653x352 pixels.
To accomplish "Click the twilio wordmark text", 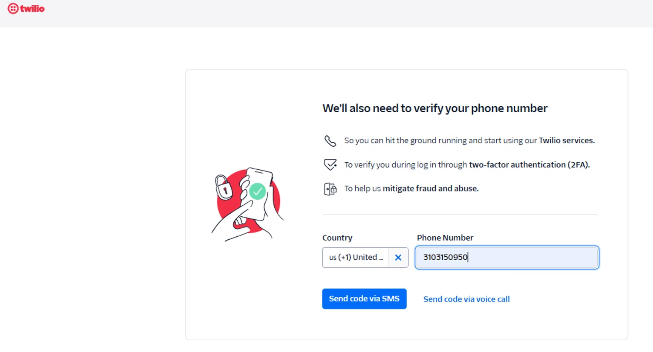I will (33, 9).
